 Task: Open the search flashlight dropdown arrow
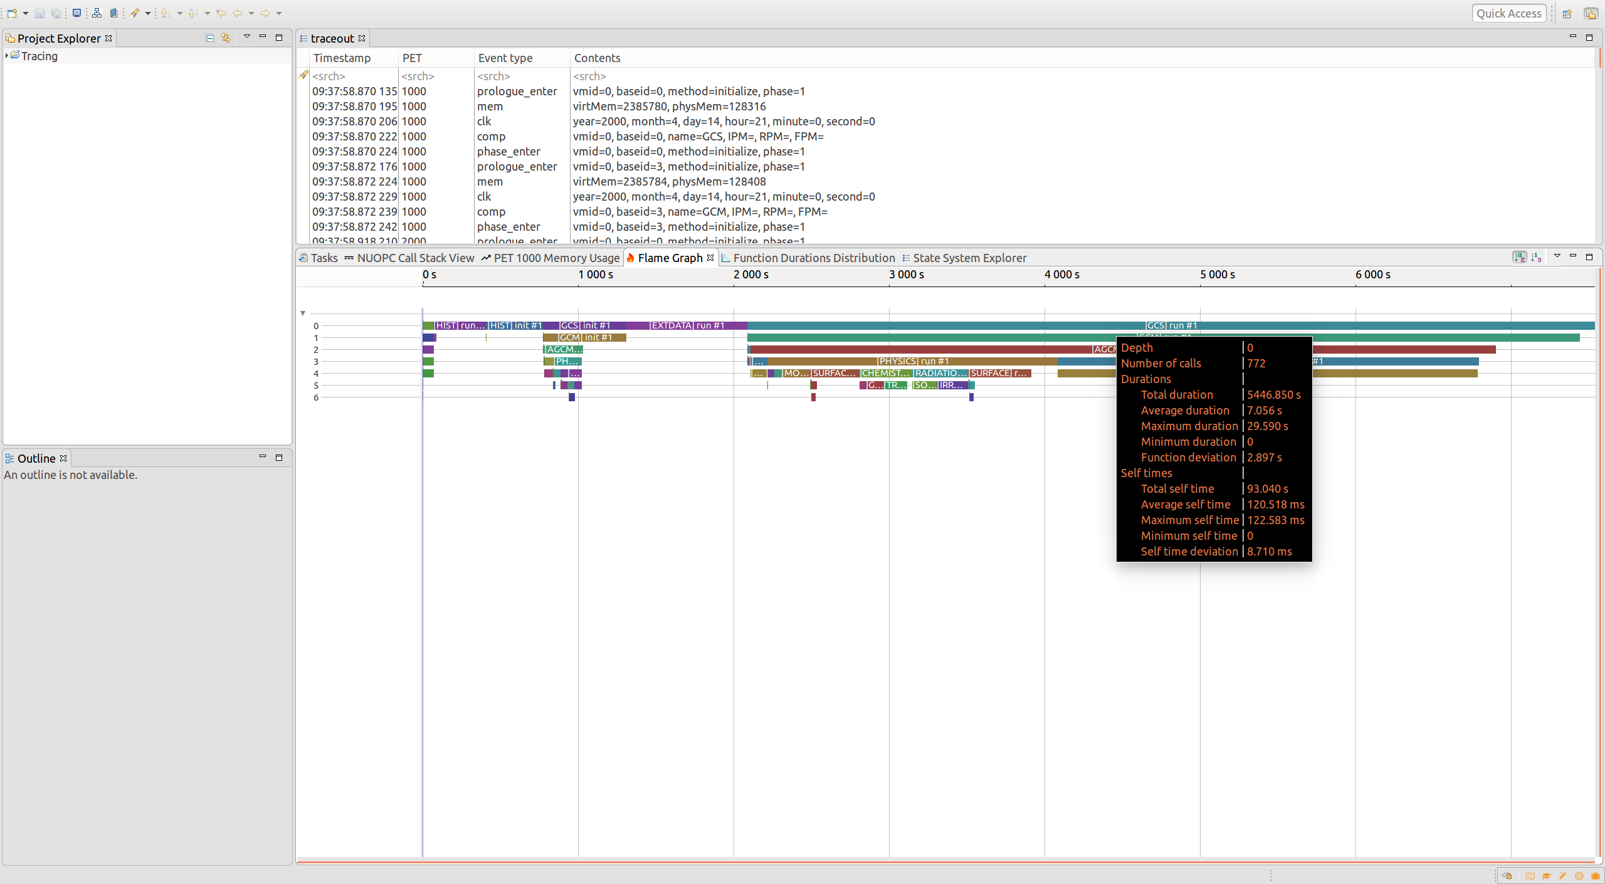coord(148,13)
